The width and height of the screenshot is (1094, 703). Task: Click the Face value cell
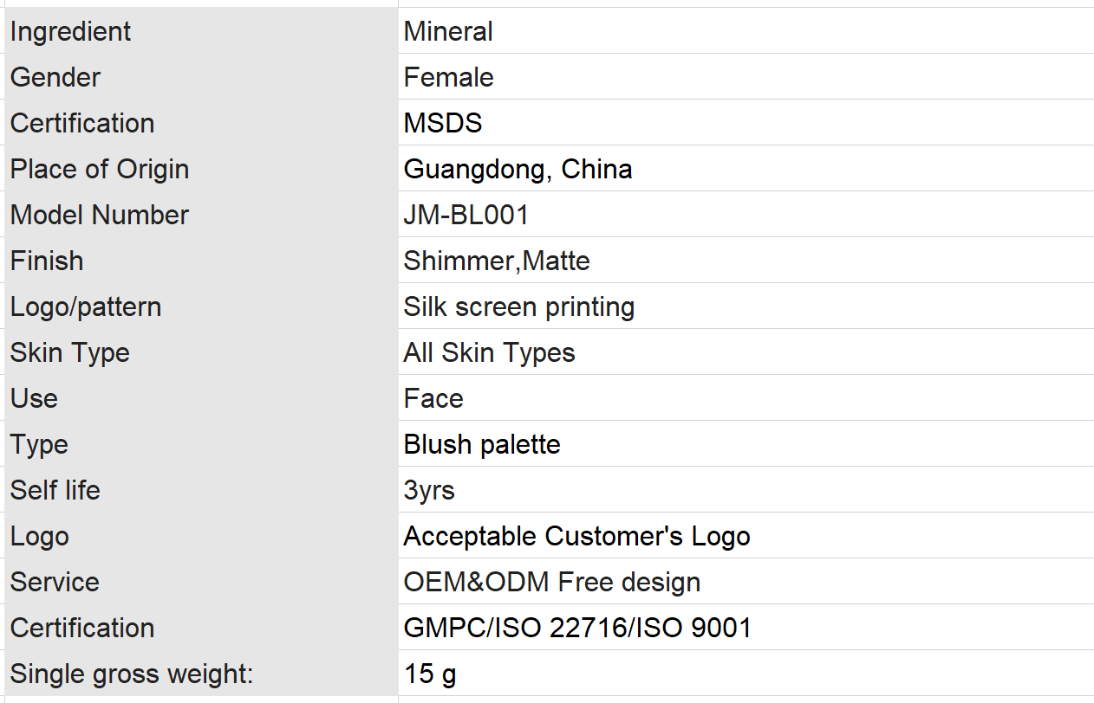pyautogui.click(x=746, y=398)
